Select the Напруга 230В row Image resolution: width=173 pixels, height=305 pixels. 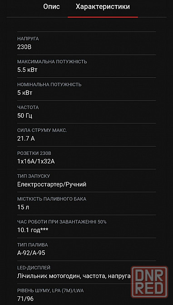point(86,43)
